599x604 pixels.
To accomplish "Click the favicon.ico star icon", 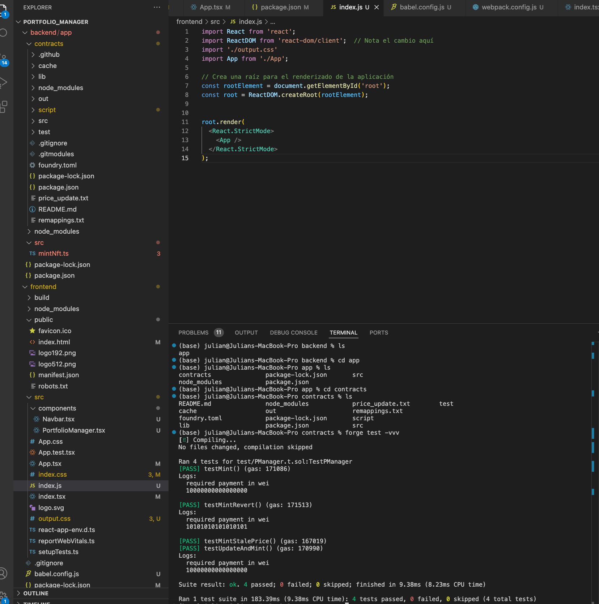I will click(32, 331).
